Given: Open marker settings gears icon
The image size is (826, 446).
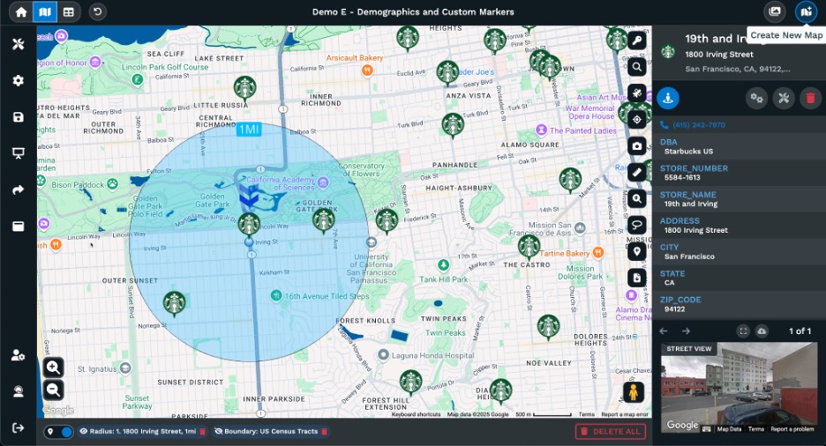Looking at the screenshot, I should click(x=756, y=99).
